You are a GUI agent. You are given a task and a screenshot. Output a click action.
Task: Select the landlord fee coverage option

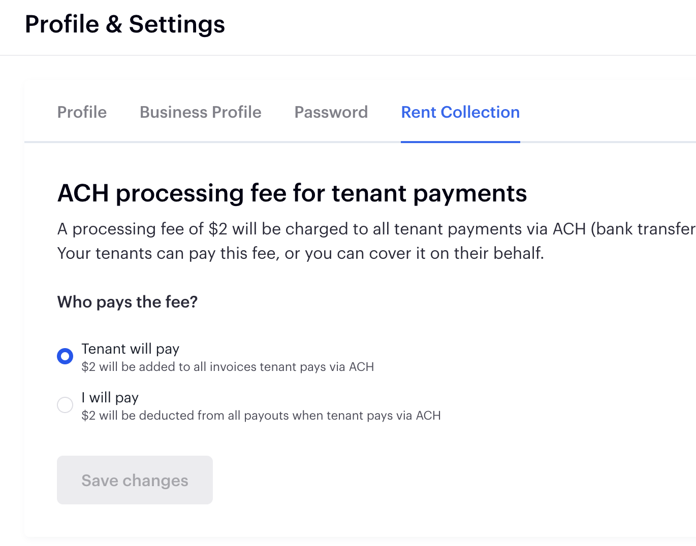[x=65, y=405]
